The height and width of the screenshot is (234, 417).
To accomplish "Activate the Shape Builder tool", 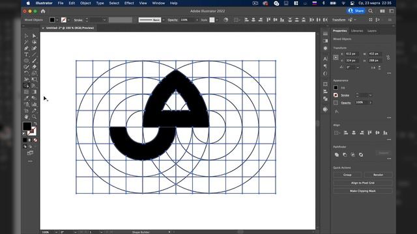I will (26, 85).
